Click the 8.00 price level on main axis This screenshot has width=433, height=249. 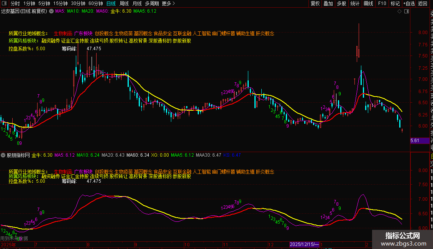[423, 32]
